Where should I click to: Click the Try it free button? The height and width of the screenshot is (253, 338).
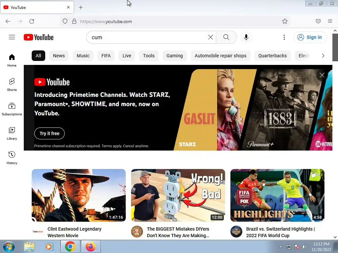(50, 133)
